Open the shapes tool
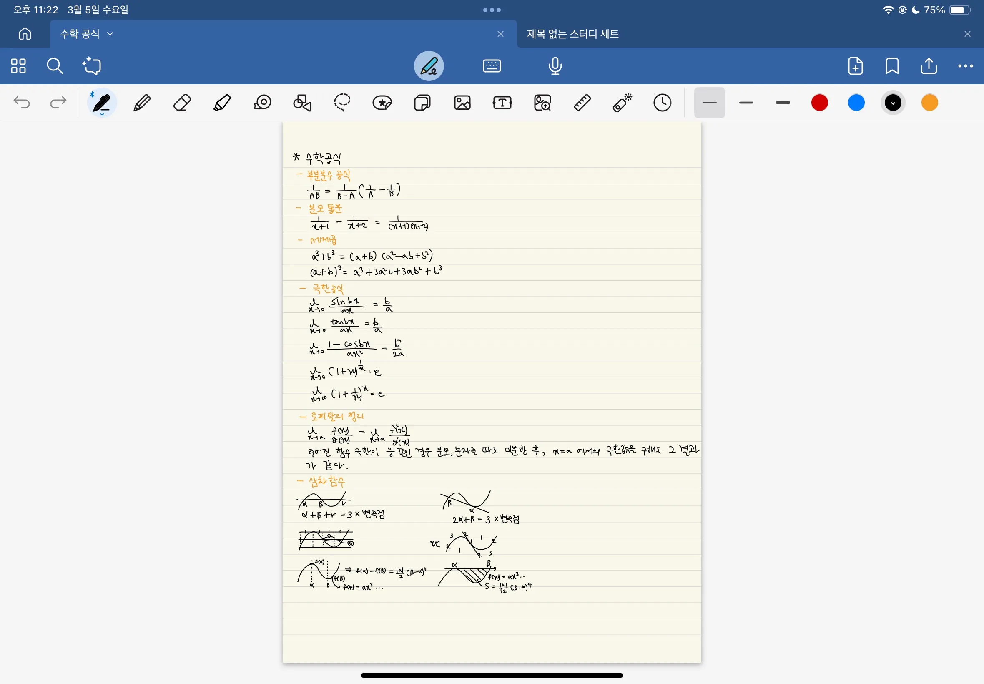 [302, 103]
